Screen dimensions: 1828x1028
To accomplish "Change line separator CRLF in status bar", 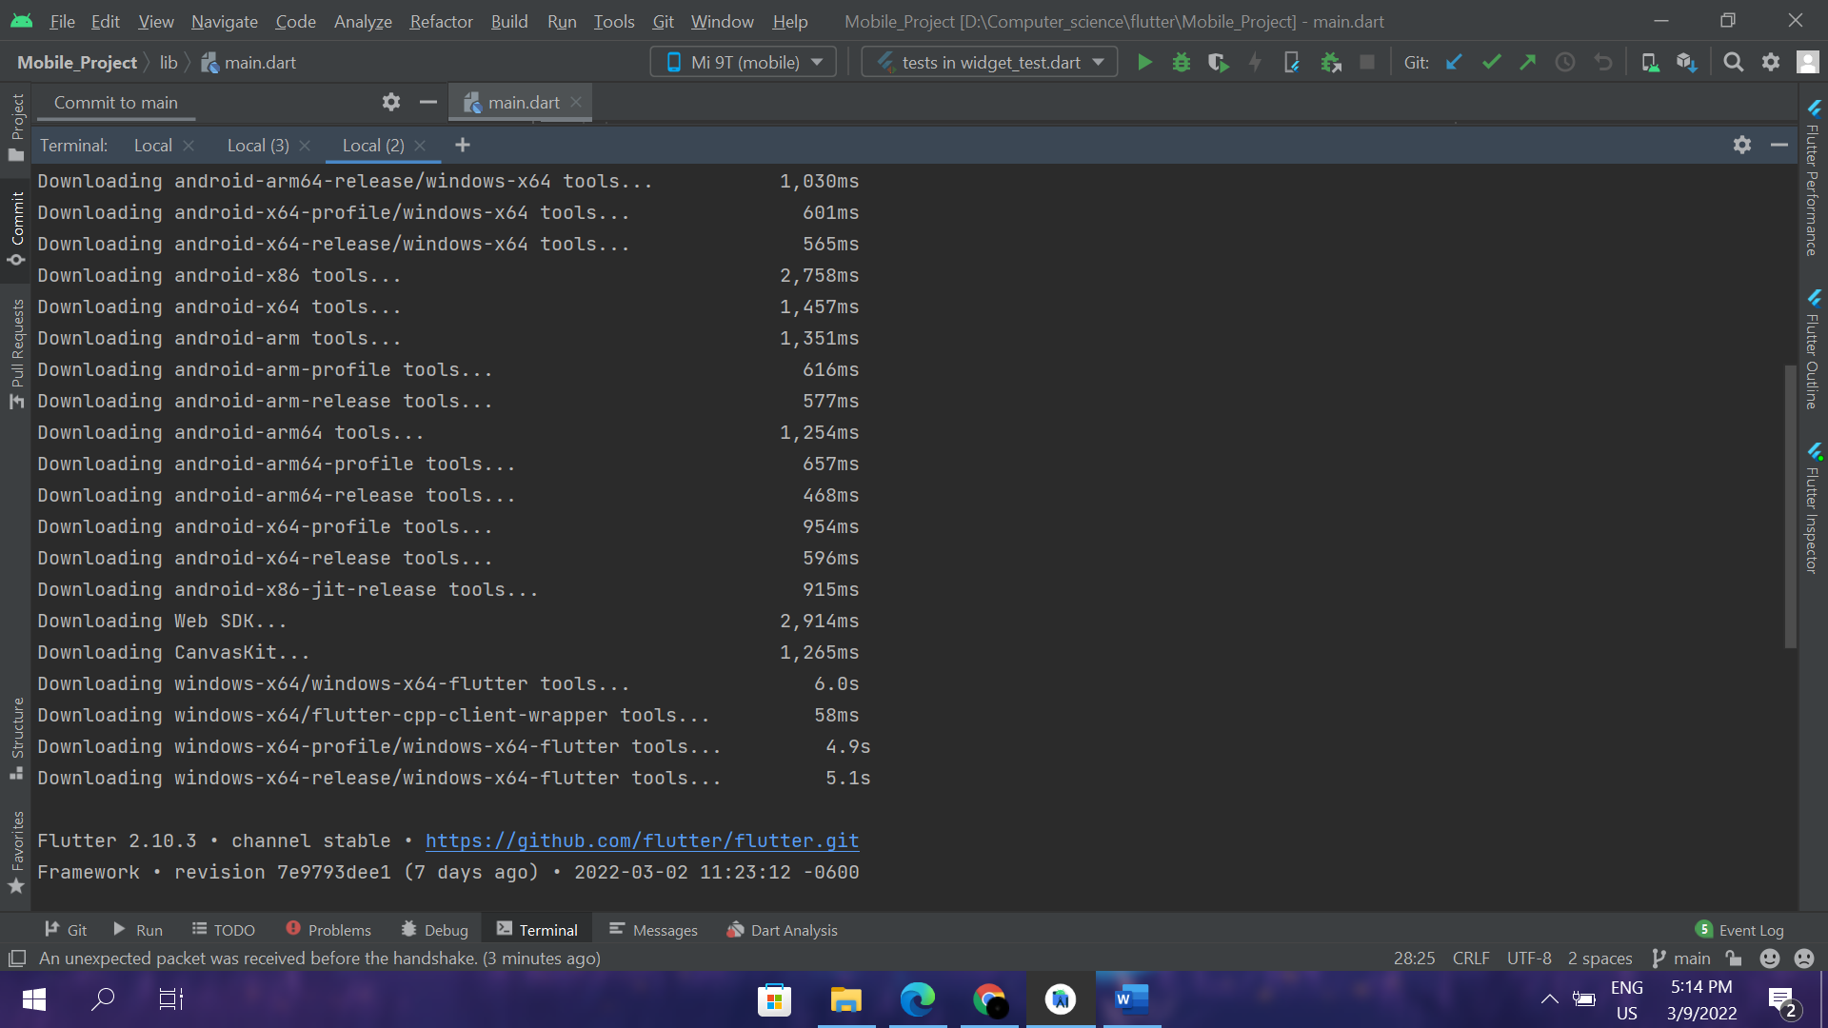I will click(1471, 959).
